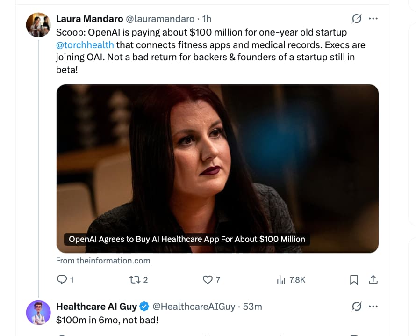Open Laura Mandaro's profile picture
Image resolution: width=416 pixels, height=336 pixels.
pos(38,25)
